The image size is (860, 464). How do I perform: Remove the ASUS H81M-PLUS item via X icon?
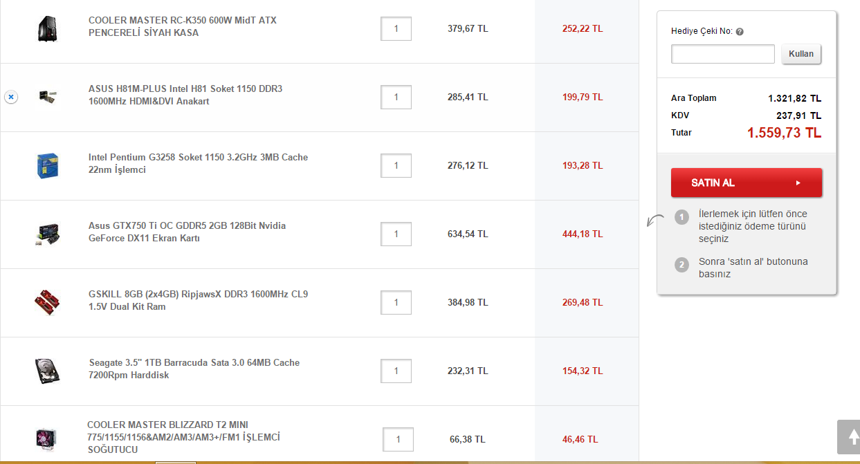10,97
